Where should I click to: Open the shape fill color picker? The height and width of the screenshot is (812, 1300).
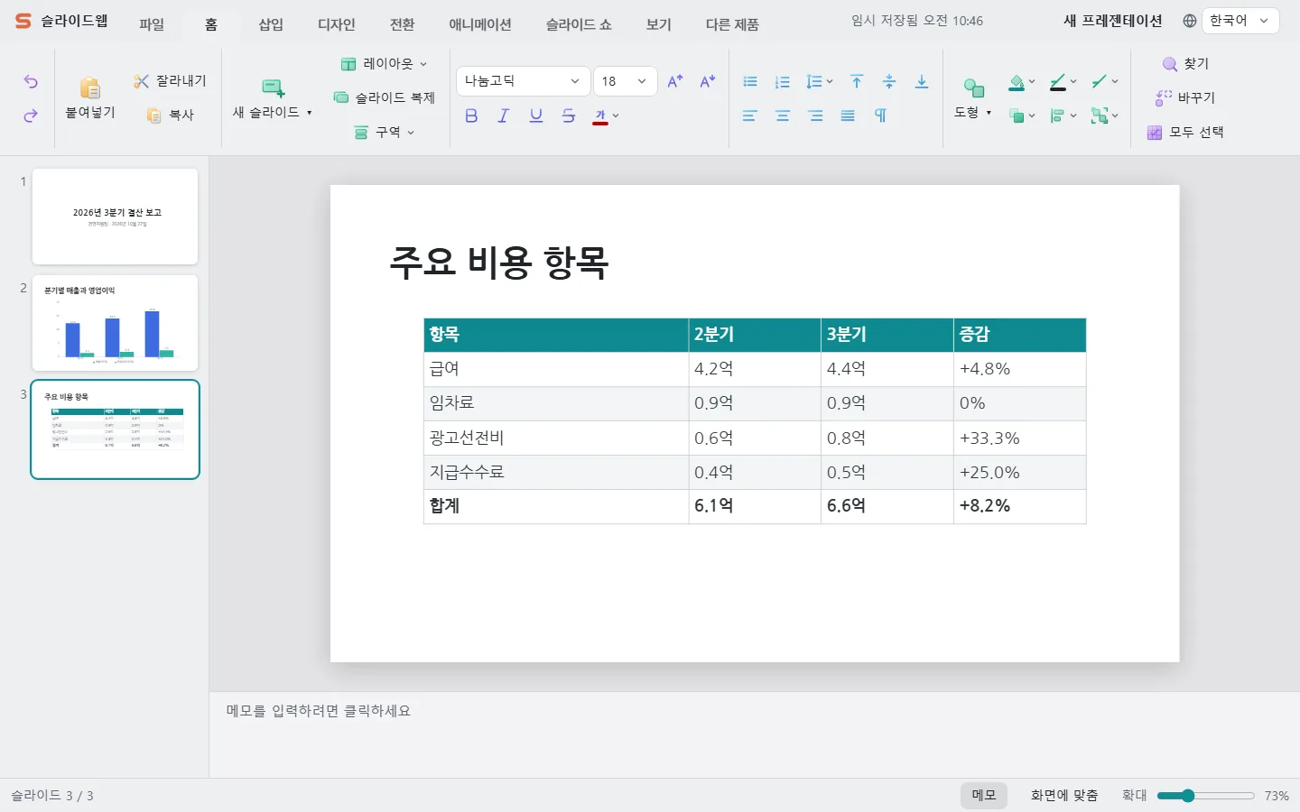[1021, 82]
